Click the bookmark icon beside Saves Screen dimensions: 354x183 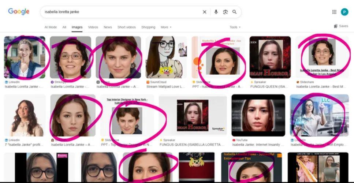coord(336,26)
